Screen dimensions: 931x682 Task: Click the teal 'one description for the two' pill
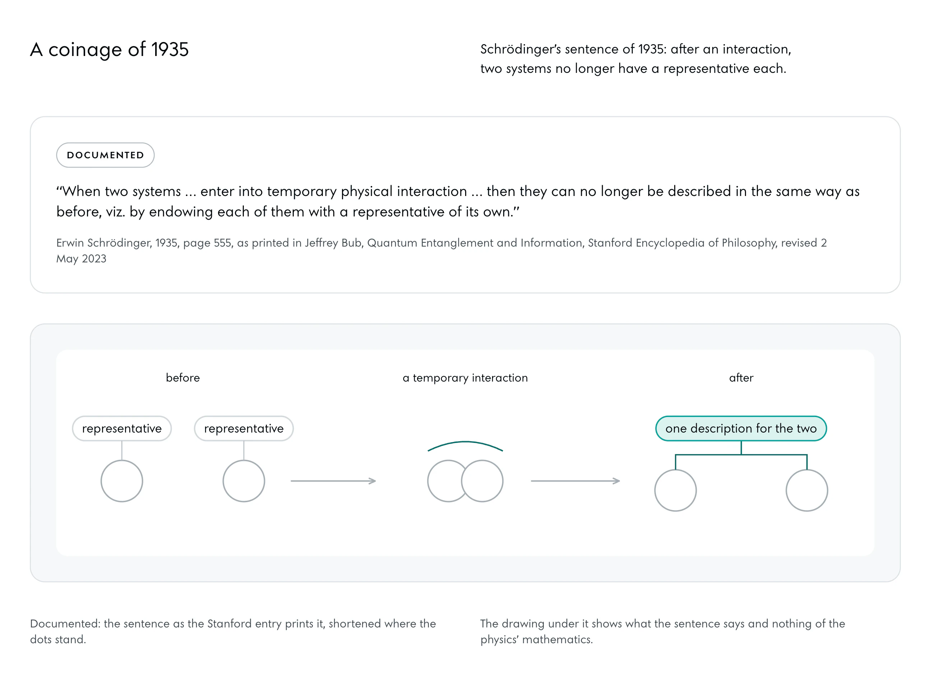[x=741, y=429]
